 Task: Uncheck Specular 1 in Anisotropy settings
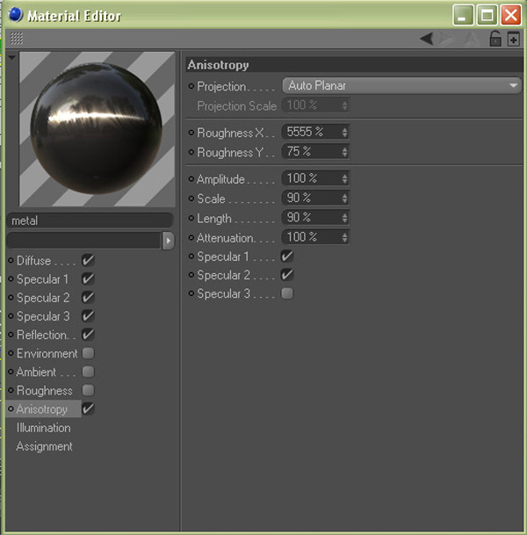286,257
